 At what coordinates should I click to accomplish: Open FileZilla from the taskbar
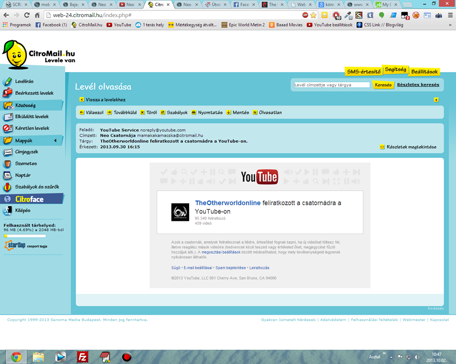coord(82,357)
